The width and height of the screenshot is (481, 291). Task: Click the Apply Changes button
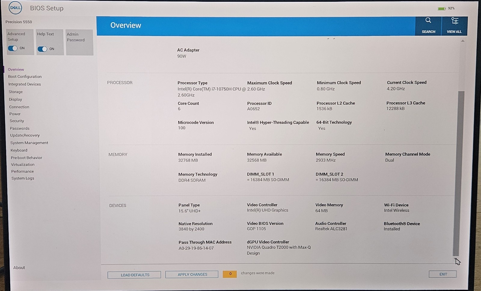(192, 274)
